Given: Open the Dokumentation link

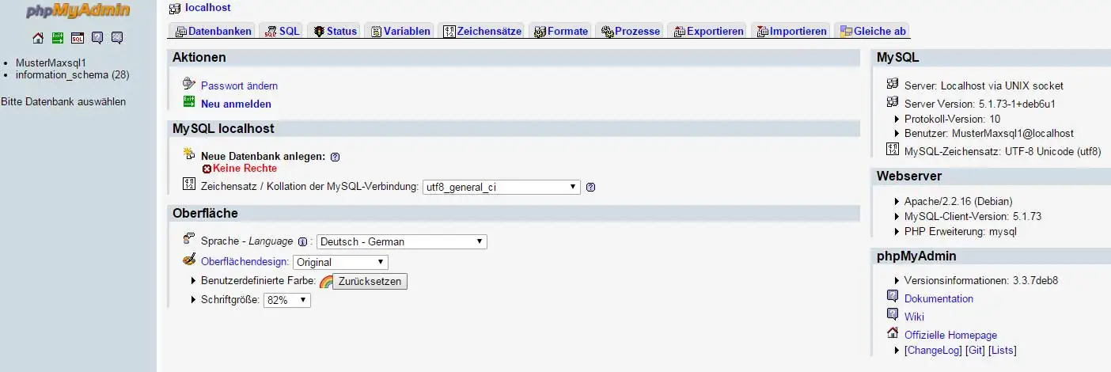Looking at the screenshot, I should (x=938, y=298).
